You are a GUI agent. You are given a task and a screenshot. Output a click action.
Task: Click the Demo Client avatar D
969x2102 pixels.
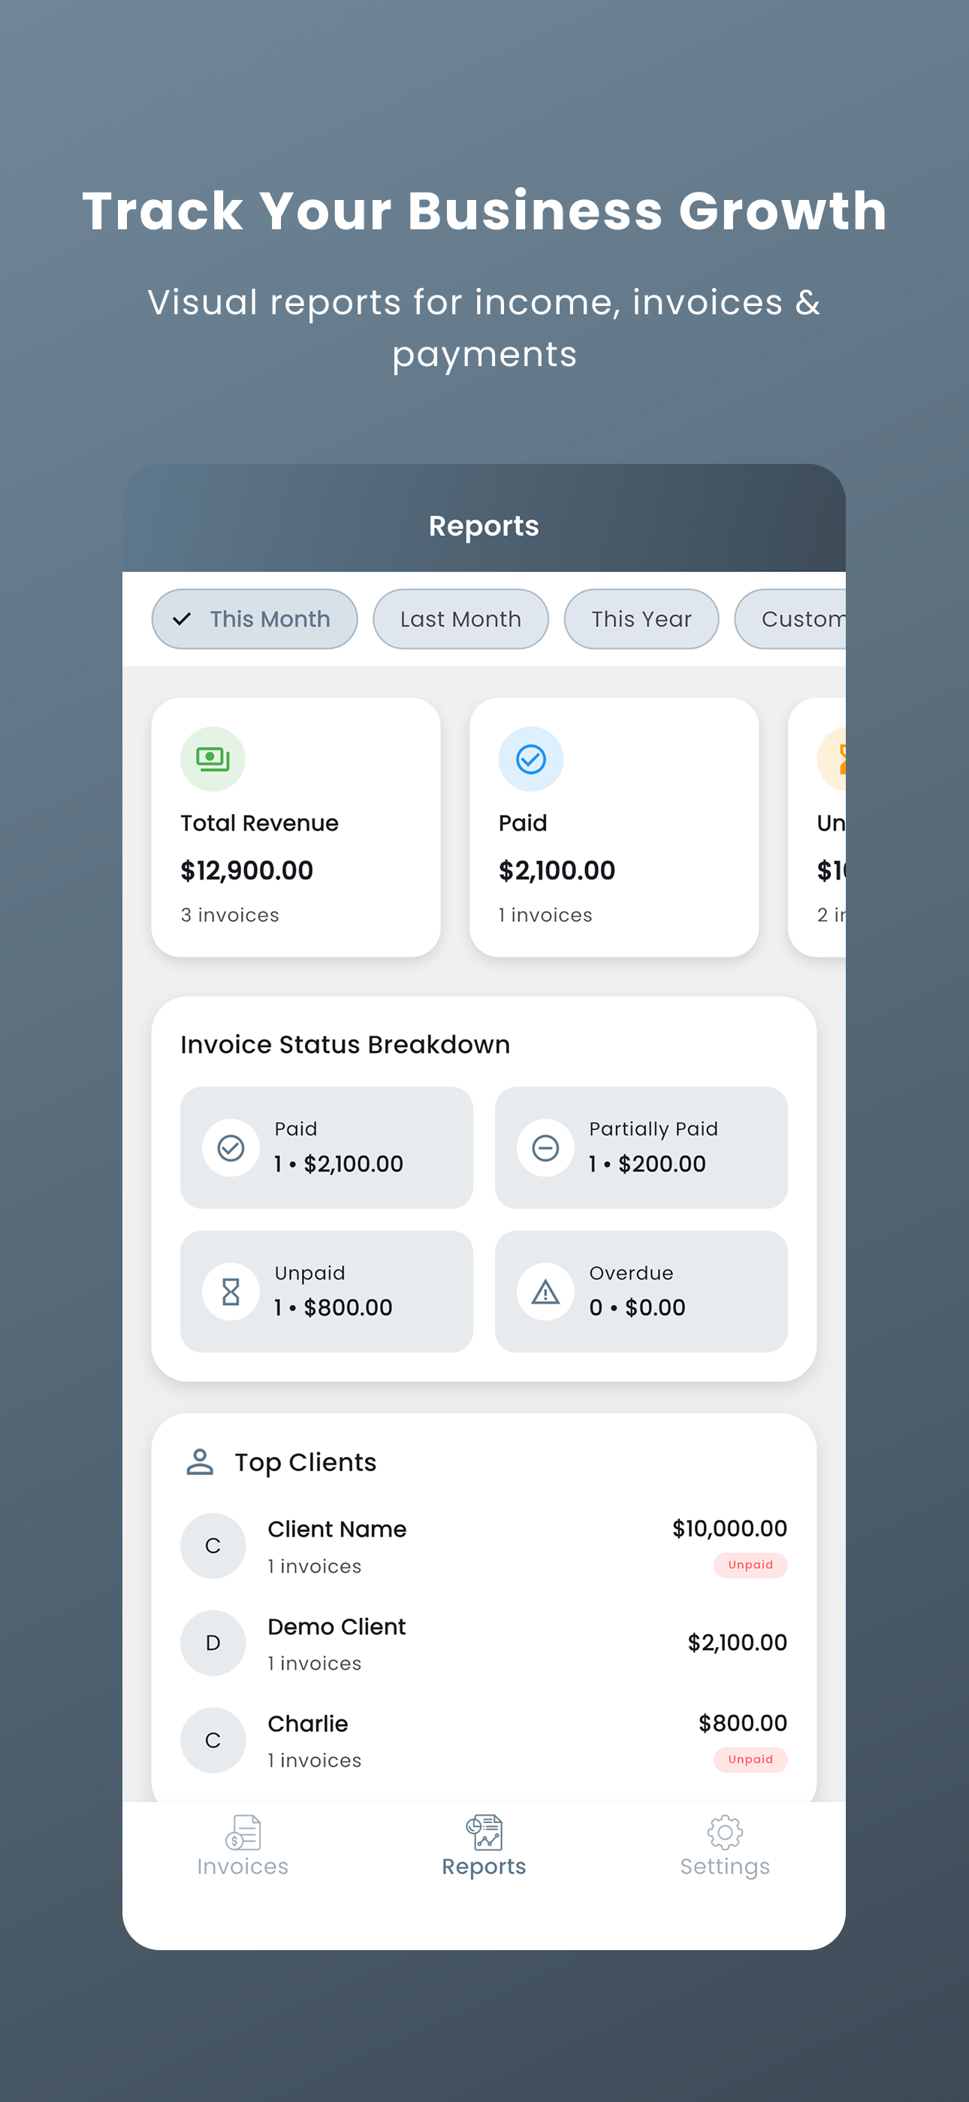(x=213, y=1643)
